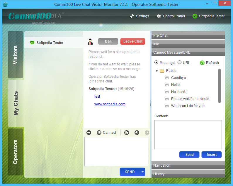Expand the Pre Chat panel
Viewport: 233px width, 186px height.
(188, 35)
